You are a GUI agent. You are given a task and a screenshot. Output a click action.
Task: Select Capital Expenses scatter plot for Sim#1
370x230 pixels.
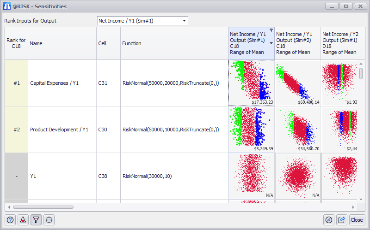251,83
